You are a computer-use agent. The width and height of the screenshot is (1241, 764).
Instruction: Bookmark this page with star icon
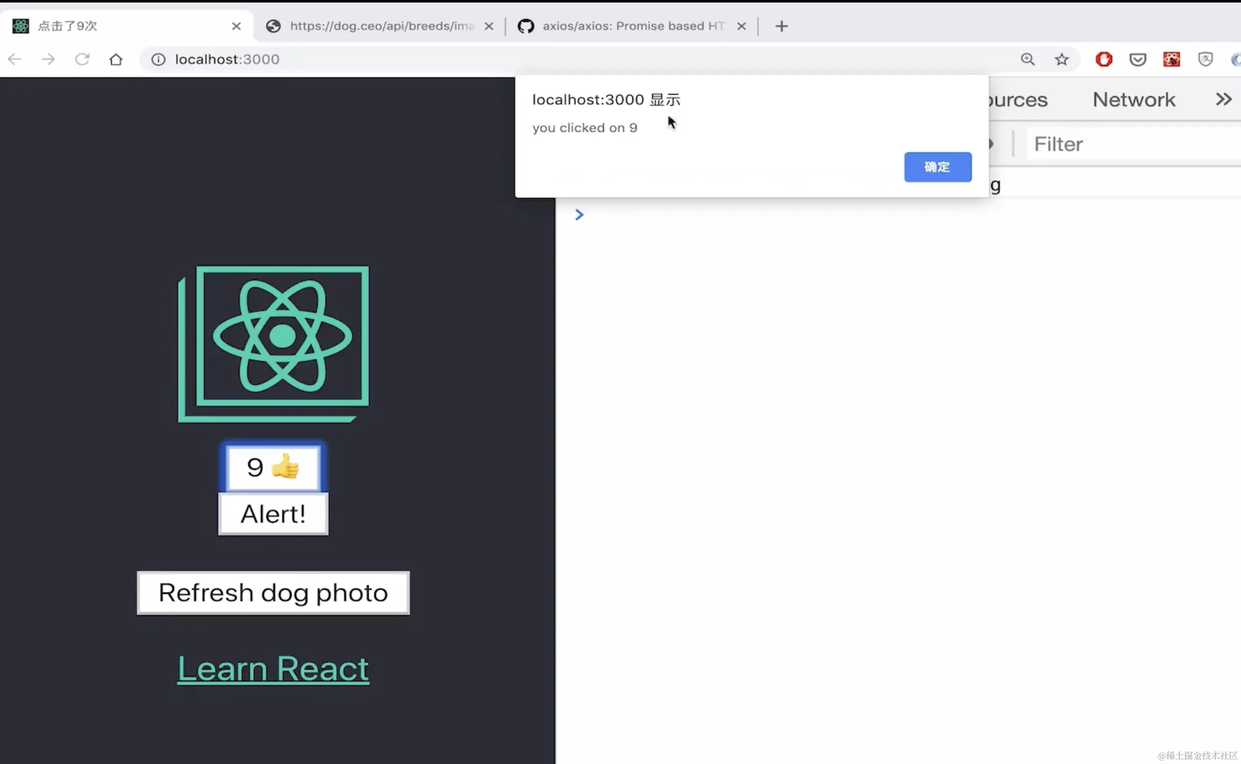(1062, 60)
